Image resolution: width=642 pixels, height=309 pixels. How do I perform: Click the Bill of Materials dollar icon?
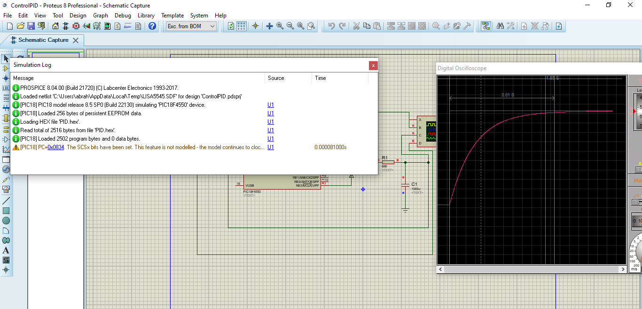117,26
